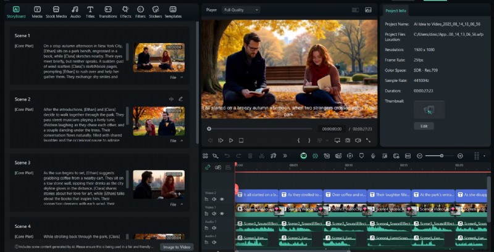The height and width of the screenshot is (252, 494).
Task: Select title clip "Over coffee and st..."
Action: [345, 195]
